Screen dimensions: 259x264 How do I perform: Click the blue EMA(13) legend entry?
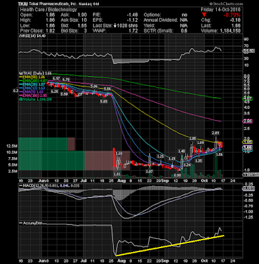coord(32,88)
